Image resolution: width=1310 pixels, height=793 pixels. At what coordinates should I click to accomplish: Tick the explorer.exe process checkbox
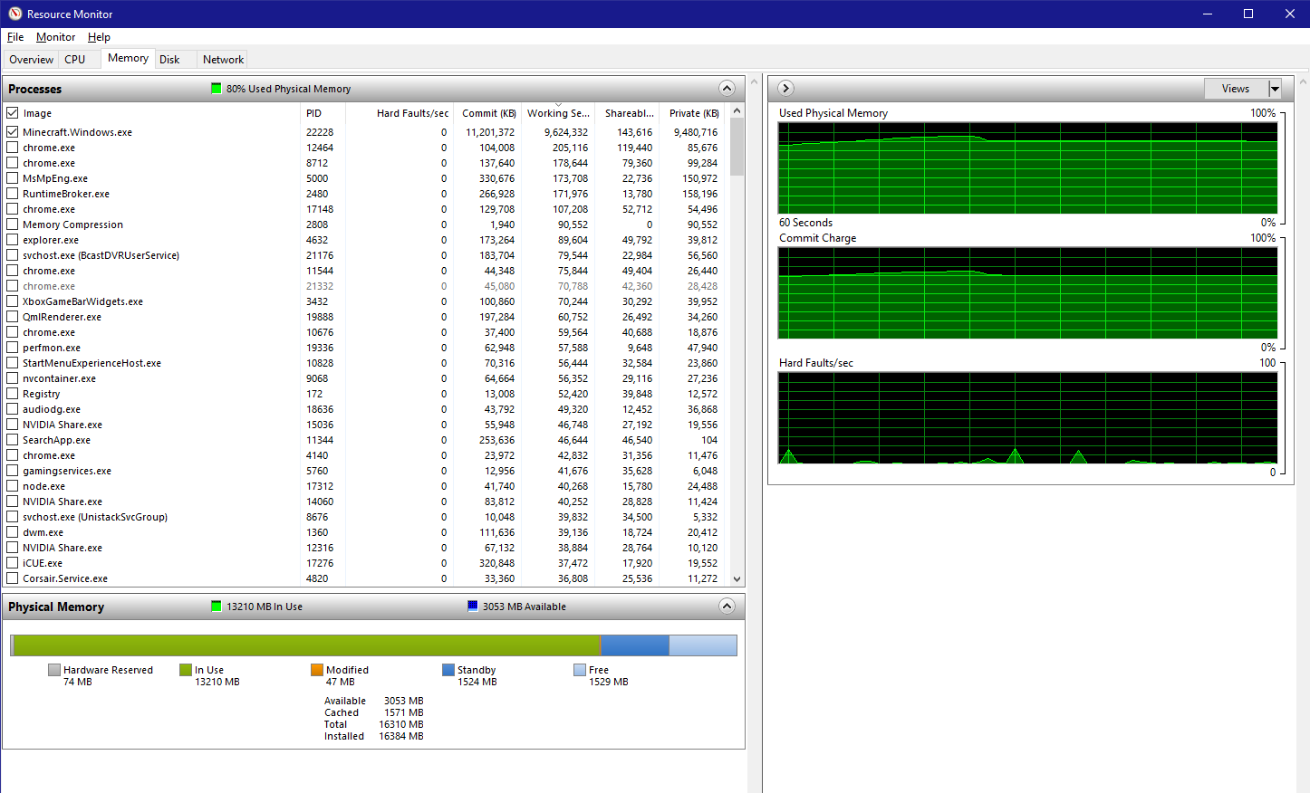[13, 240]
